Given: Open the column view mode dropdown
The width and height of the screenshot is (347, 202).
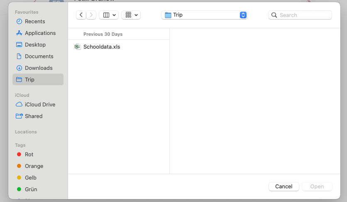Looking at the screenshot, I should click(109, 15).
